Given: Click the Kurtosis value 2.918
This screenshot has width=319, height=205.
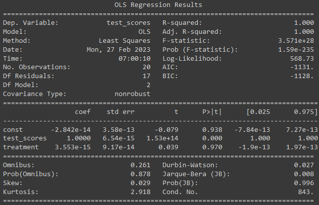Looking at the screenshot, I should coord(141,192).
